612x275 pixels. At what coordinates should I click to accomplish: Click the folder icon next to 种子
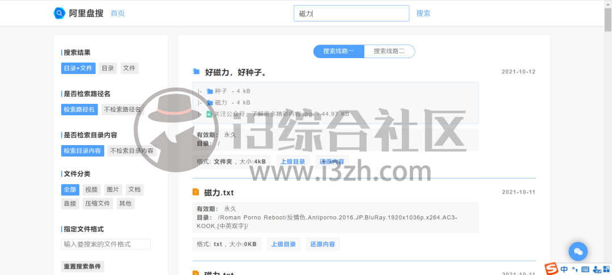(210, 91)
